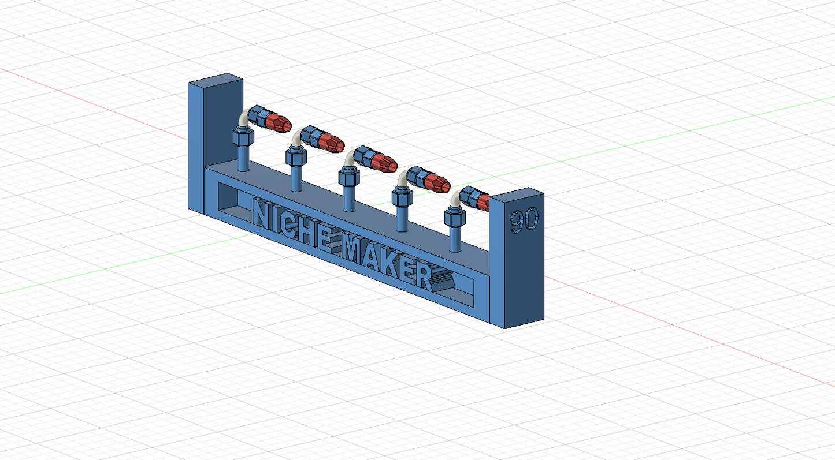Select the white elbow tube on leftmost fitting

pos(244,119)
